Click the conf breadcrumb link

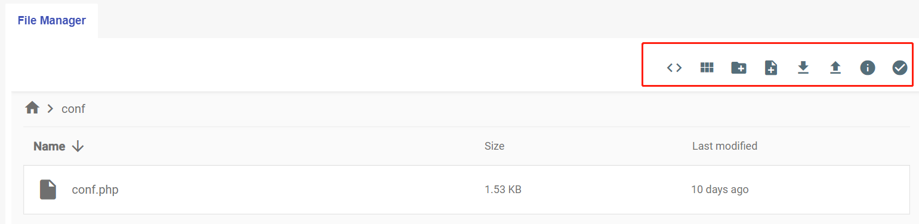pos(73,109)
